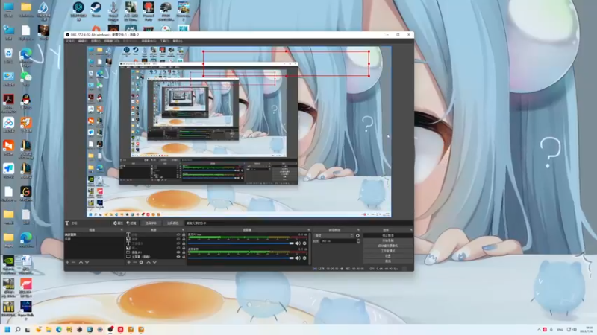Pop out the Audio Mixer dock panel
Viewport: 597px width, 335px height.
tap(309, 230)
